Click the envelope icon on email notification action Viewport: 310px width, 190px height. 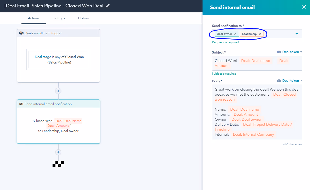point(22,104)
